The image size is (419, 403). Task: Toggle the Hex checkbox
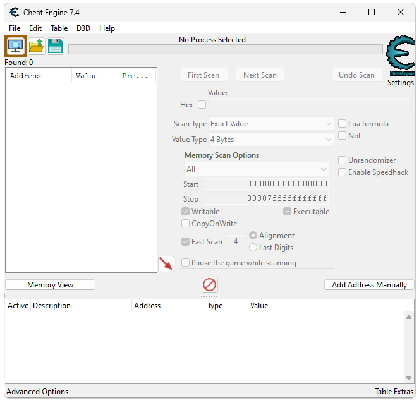[x=202, y=104]
